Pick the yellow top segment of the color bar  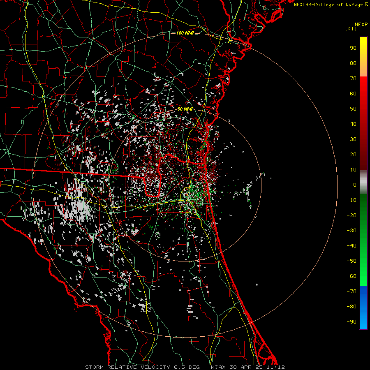pyautogui.click(x=363, y=57)
